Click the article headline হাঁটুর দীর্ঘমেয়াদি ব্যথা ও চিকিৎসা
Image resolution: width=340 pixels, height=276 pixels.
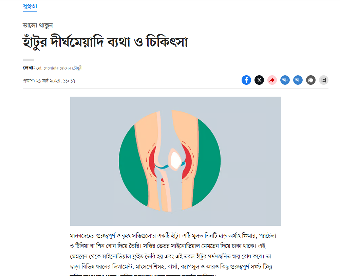click(x=105, y=42)
